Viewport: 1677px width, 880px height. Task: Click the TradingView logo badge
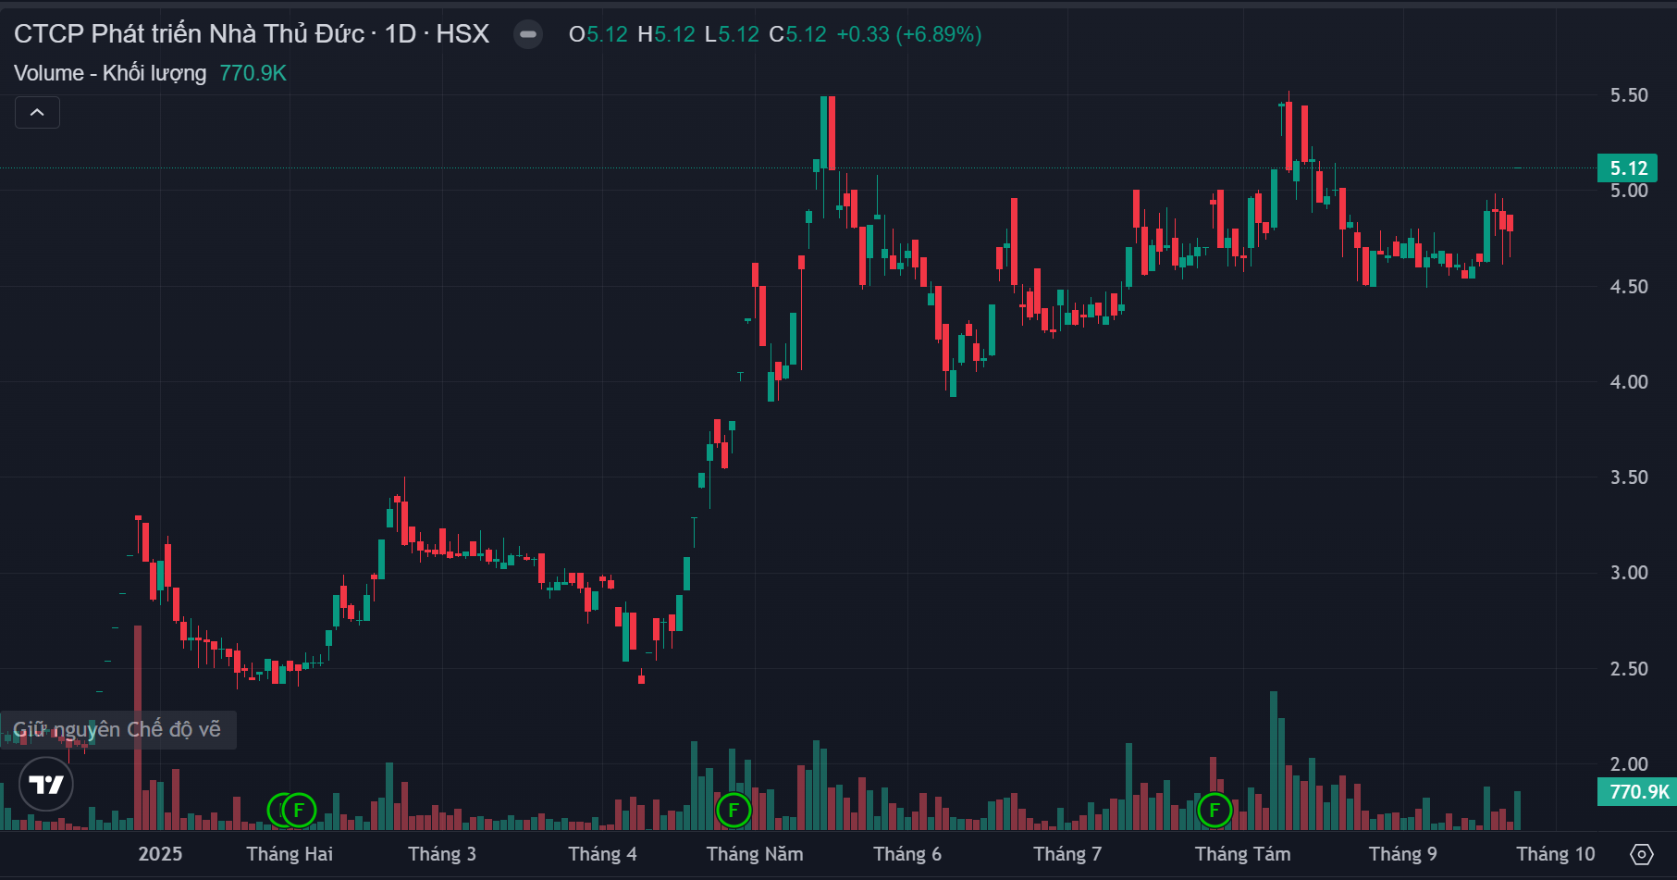(46, 785)
